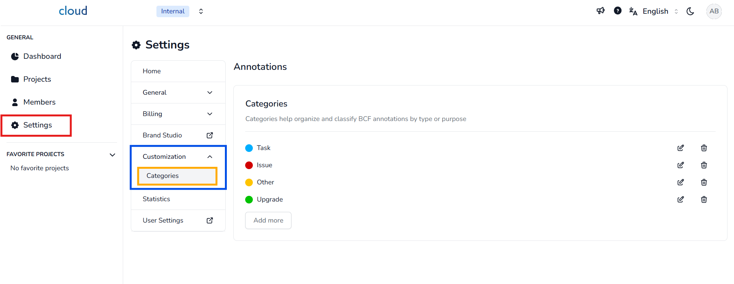Toggle dark mode moon icon
The image size is (734, 284).
pyautogui.click(x=690, y=11)
